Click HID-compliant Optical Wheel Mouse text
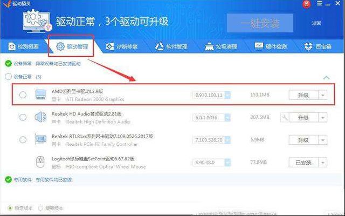Viewport: 345px width, 216px height. coord(106,167)
